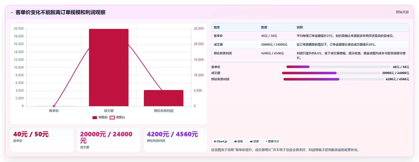Image resolution: width=419 pixels, height=162 pixels.
Task: Select the 客单价 cell in the table
Action: [x=218, y=36]
